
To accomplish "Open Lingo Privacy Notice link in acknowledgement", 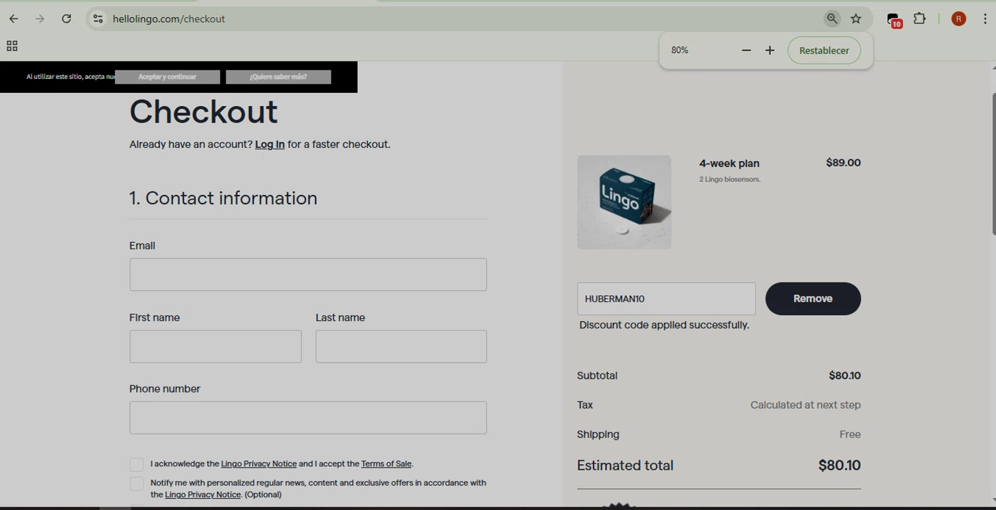I will point(259,464).
